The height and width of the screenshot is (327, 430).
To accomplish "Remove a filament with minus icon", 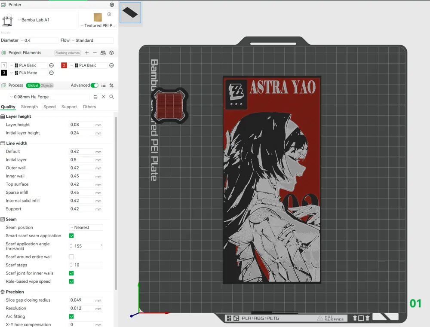I will [95, 52].
